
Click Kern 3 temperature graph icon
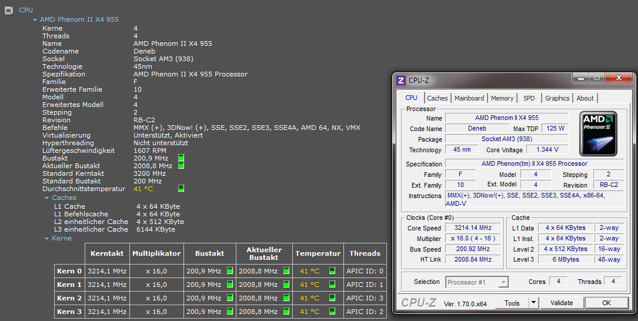[332, 311]
